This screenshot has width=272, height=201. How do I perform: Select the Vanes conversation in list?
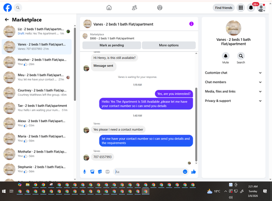click(x=37, y=47)
